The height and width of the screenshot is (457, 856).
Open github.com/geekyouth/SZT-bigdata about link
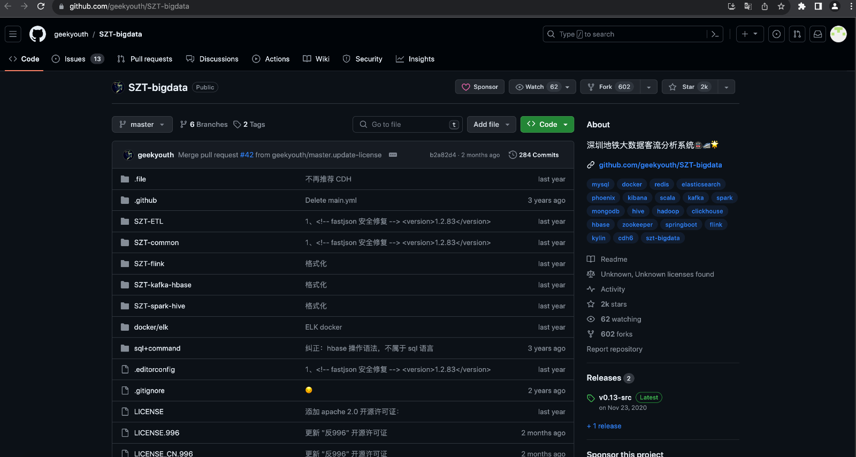tap(660, 165)
